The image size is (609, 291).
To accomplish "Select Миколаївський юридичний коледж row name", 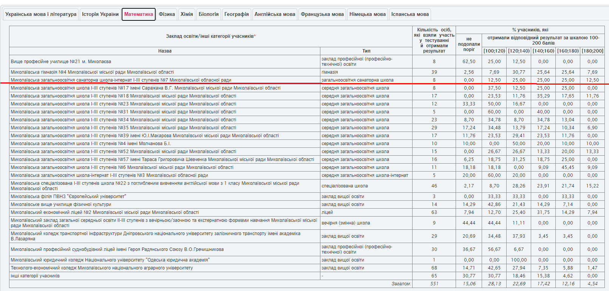I will coord(110,260).
